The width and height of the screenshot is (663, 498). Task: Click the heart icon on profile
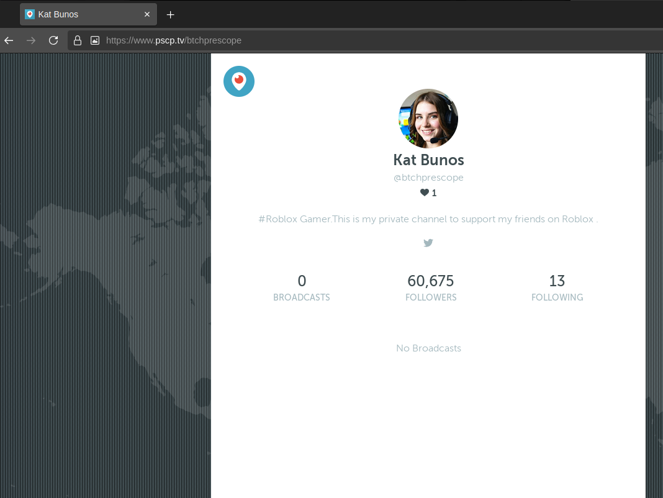(x=425, y=192)
